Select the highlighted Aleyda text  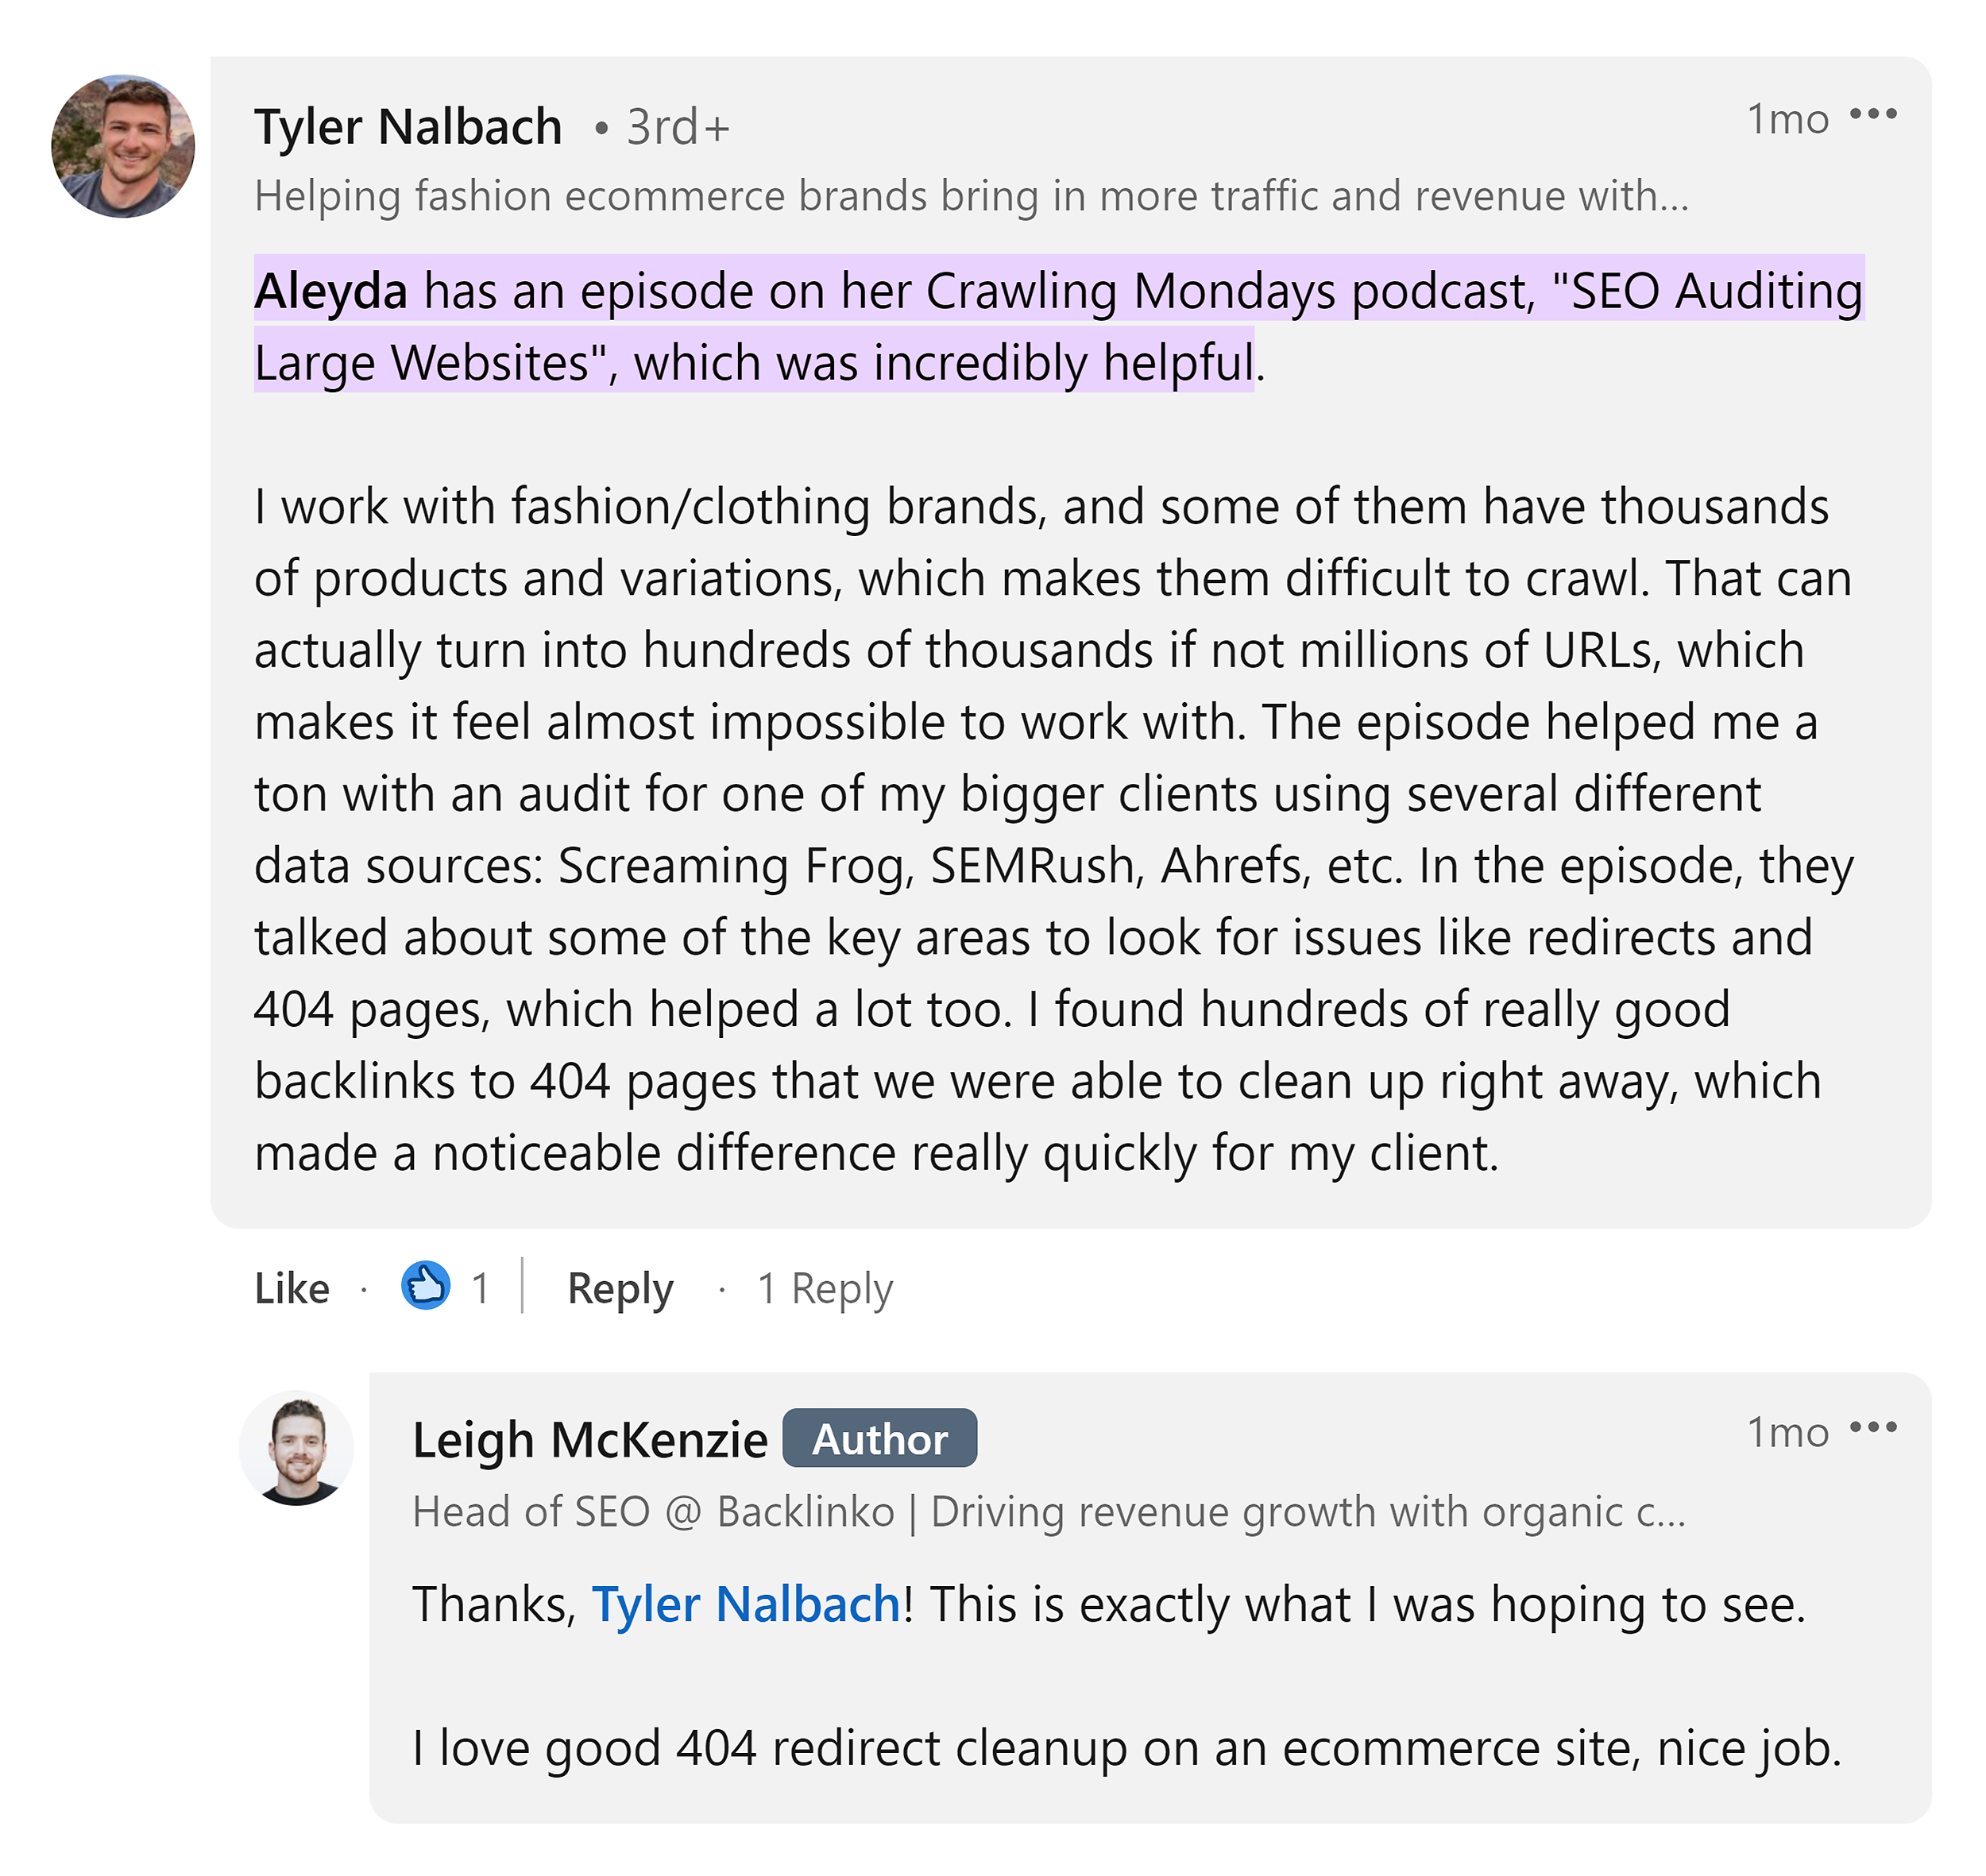[x=331, y=291]
